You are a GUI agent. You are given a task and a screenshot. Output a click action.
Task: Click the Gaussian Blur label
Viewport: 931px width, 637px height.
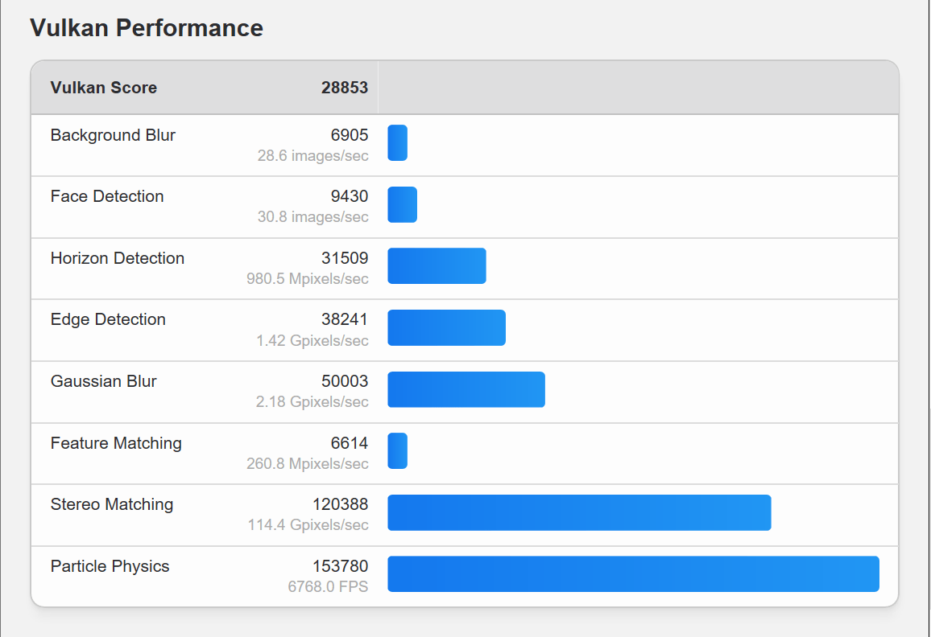click(x=103, y=380)
